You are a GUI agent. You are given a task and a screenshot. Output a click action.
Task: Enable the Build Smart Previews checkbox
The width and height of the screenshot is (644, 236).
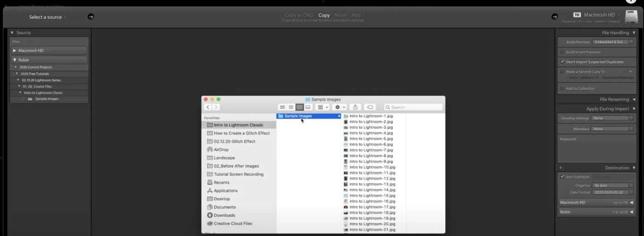pos(562,52)
